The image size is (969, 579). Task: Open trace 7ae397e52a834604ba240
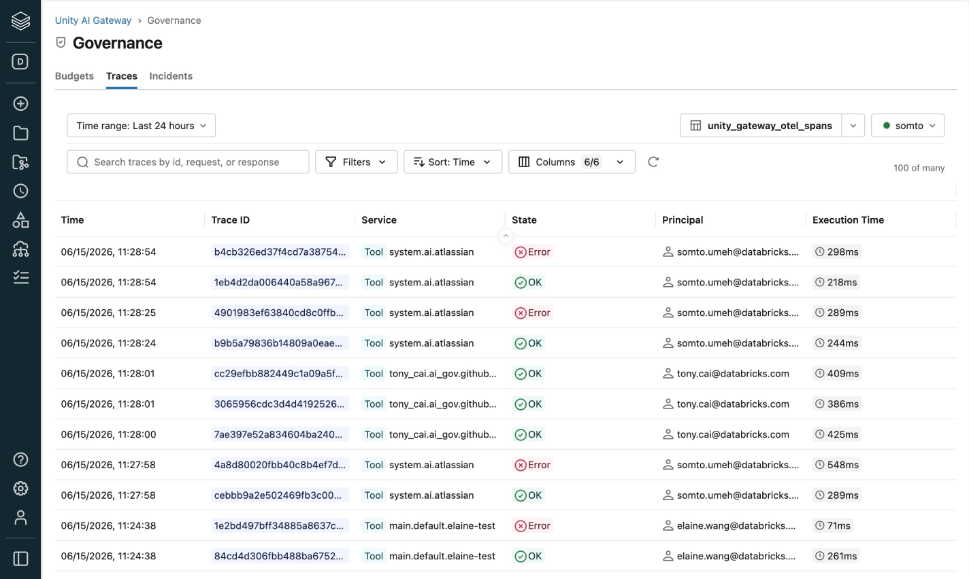tap(278, 435)
